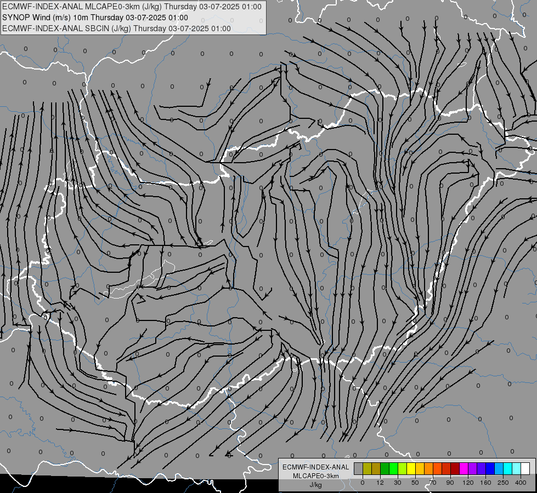Click legend scale value 30
The width and height of the screenshot is (537, 493).
coord(398,483)
